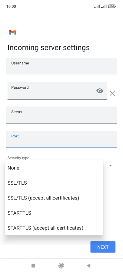123x273 pixels.
Task: Click the NEXT button
Action: (103, 247)
